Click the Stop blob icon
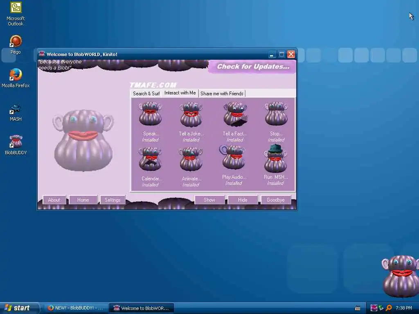The width and height of the screenshot is (419, 314). 276,114
